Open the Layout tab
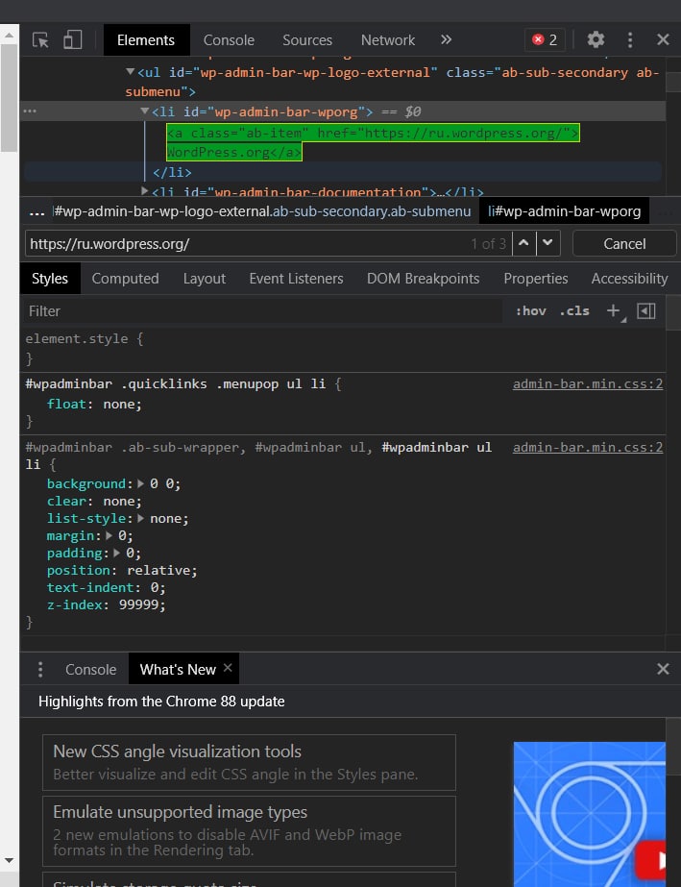The width and height of the screenshot is (681, 887). (205, 279)
